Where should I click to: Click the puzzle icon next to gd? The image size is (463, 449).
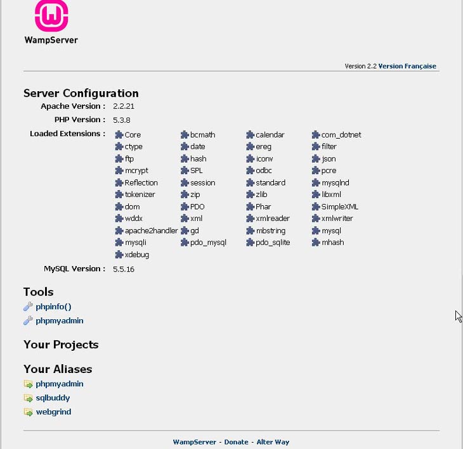tap(185, 231)
